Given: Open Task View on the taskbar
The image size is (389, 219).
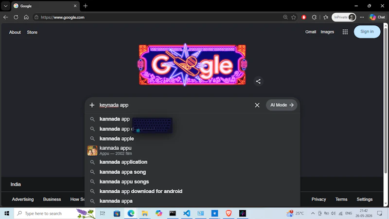Looking at the screenshot, I should 102,213.
